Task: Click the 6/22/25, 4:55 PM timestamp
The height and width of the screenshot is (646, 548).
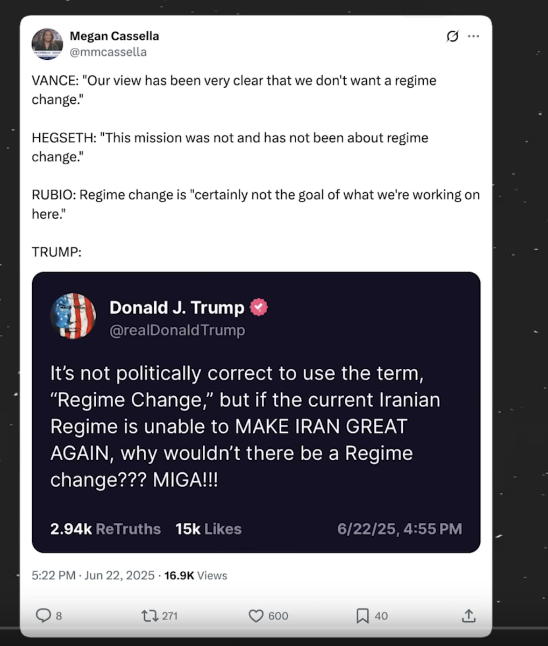Action: click(399, 529)
